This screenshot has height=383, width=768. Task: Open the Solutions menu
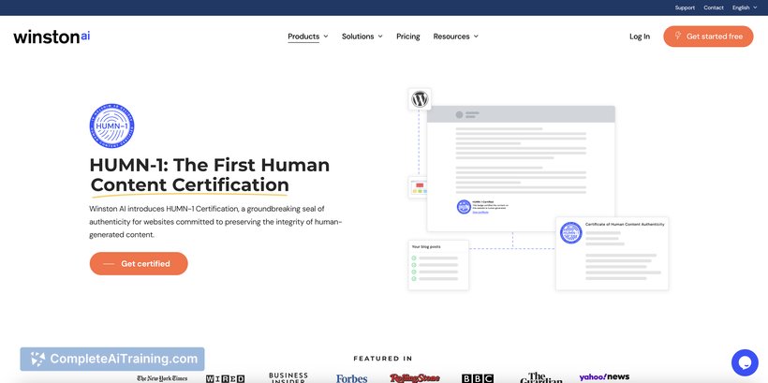click(x=358, y=37)
